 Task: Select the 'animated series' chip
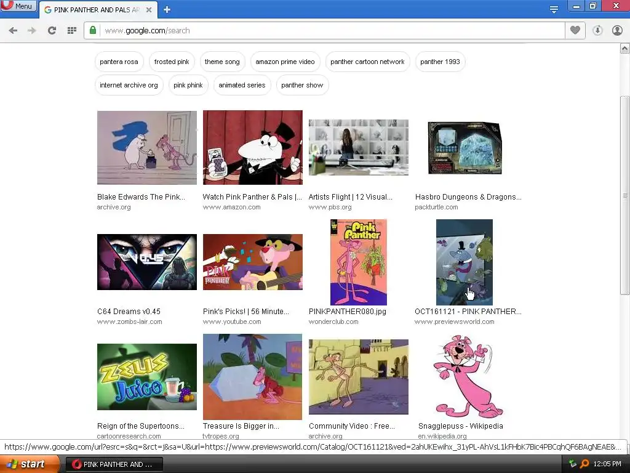(x=242, y=85)
